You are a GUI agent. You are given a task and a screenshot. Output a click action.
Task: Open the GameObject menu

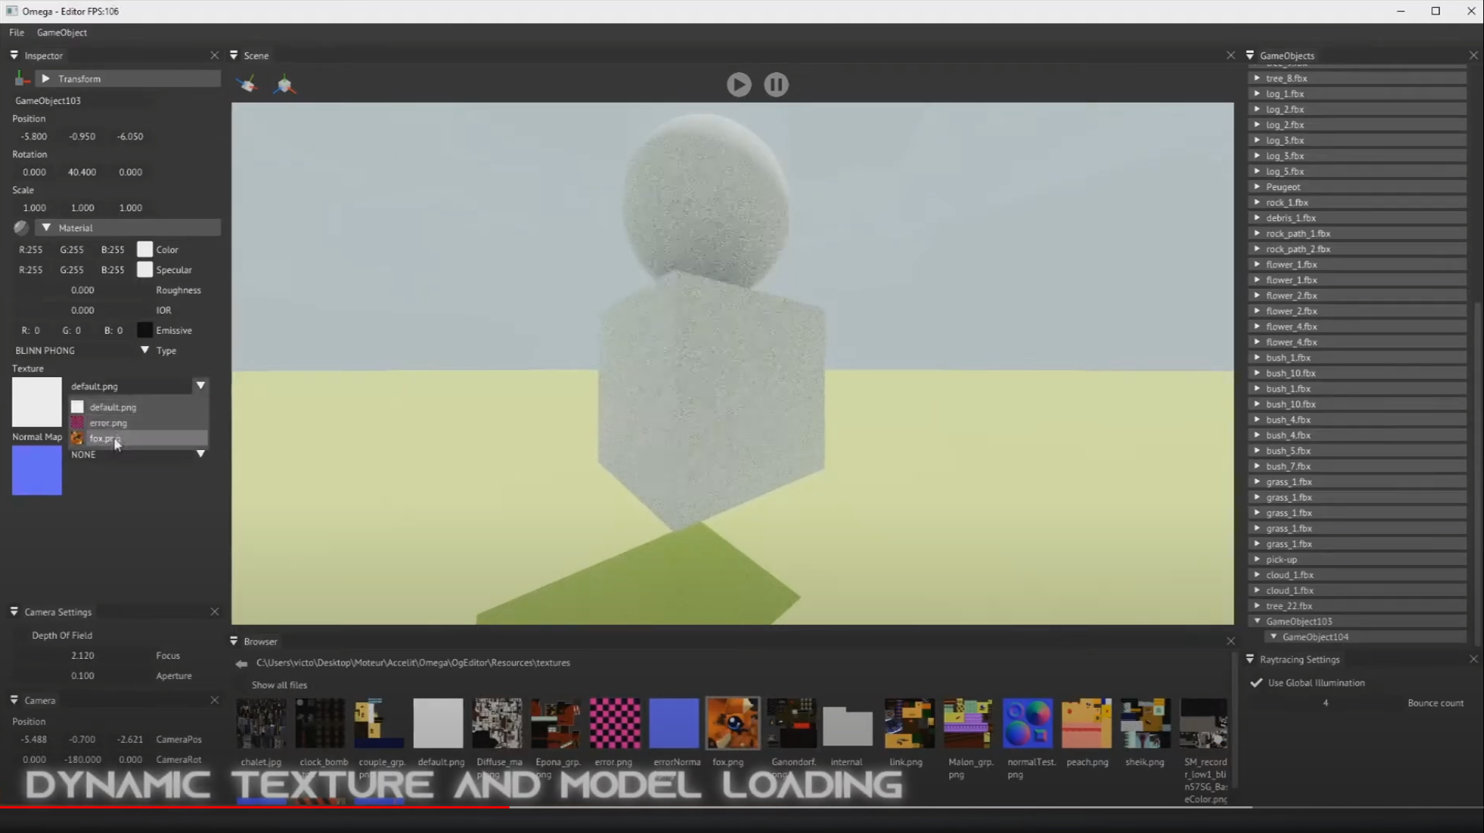tap(61, 32)
